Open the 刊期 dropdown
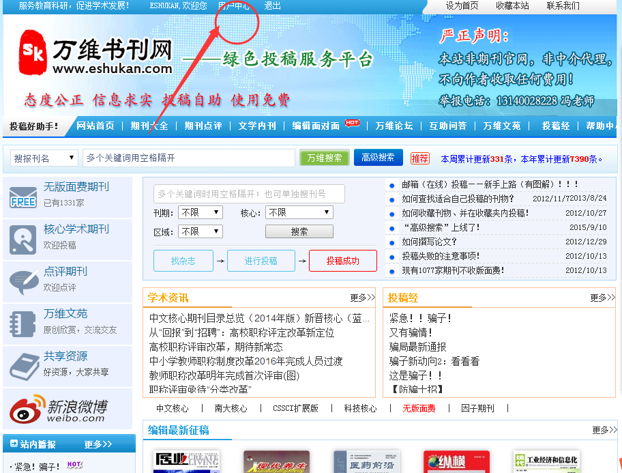The width and height of the screenshot is (622, 473). [x=200, y=212]
